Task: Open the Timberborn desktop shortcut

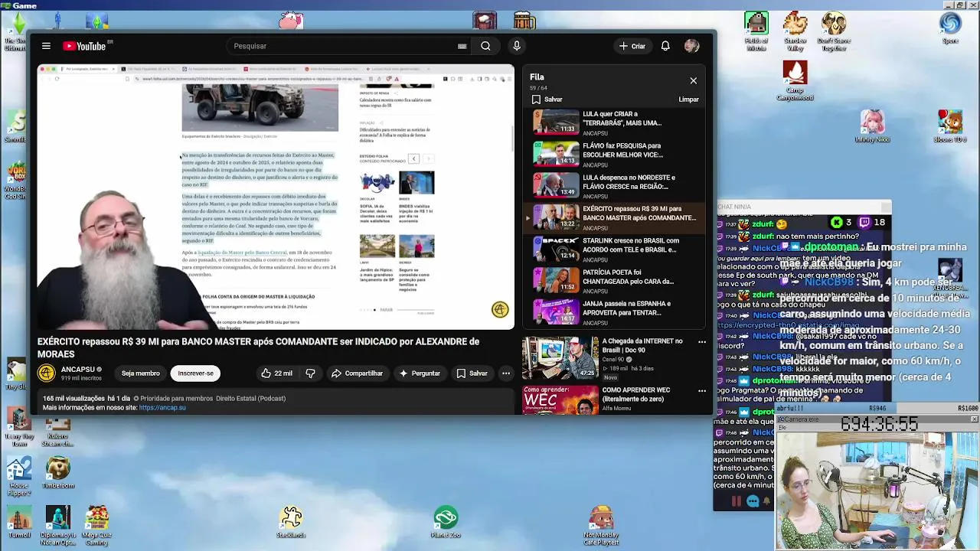Action: coord(57,473)
